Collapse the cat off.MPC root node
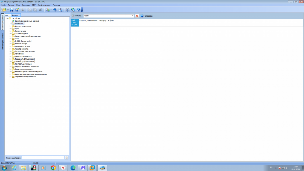The width and height of the screenshot is (304, 171). pos(7,19)
